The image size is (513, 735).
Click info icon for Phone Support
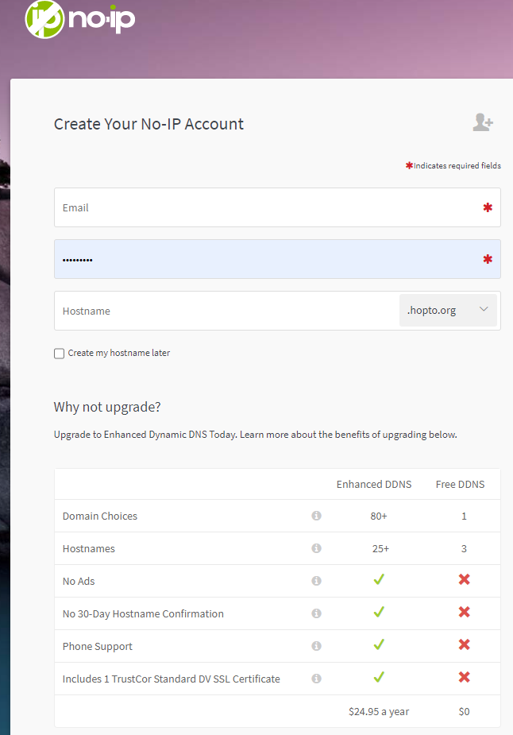pos(317,646)
